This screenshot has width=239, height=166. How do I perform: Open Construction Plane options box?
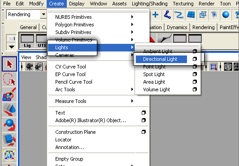[x=143, y=132]
